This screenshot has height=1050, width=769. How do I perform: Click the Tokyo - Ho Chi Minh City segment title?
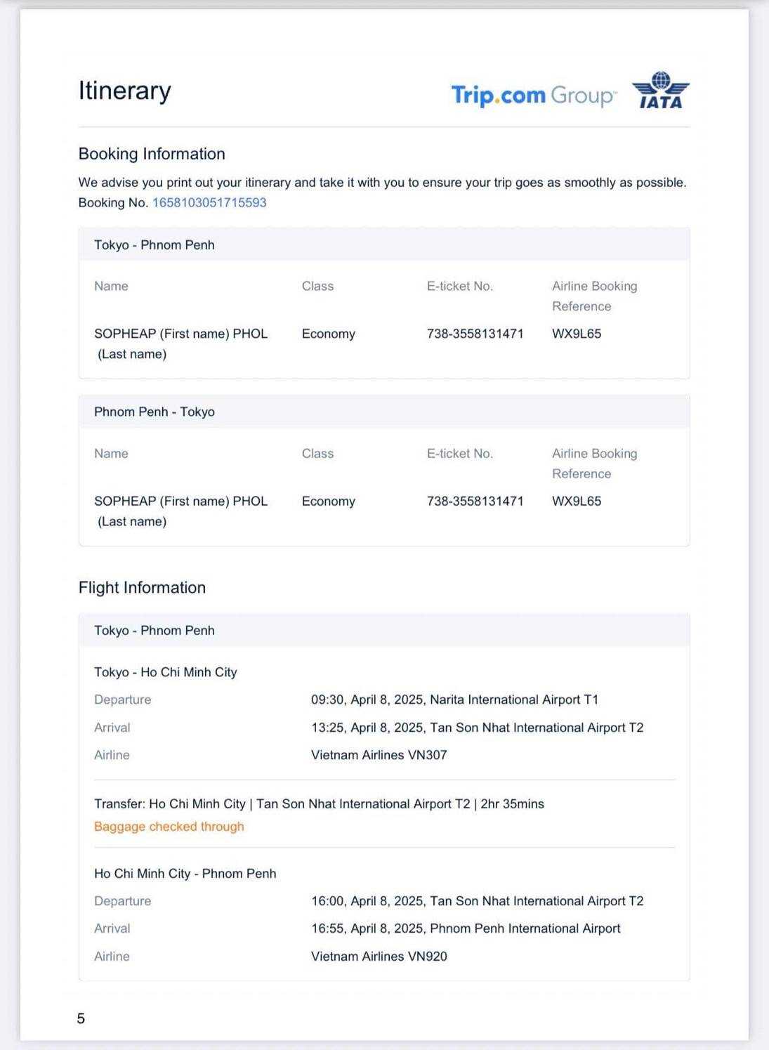point(166,672)
